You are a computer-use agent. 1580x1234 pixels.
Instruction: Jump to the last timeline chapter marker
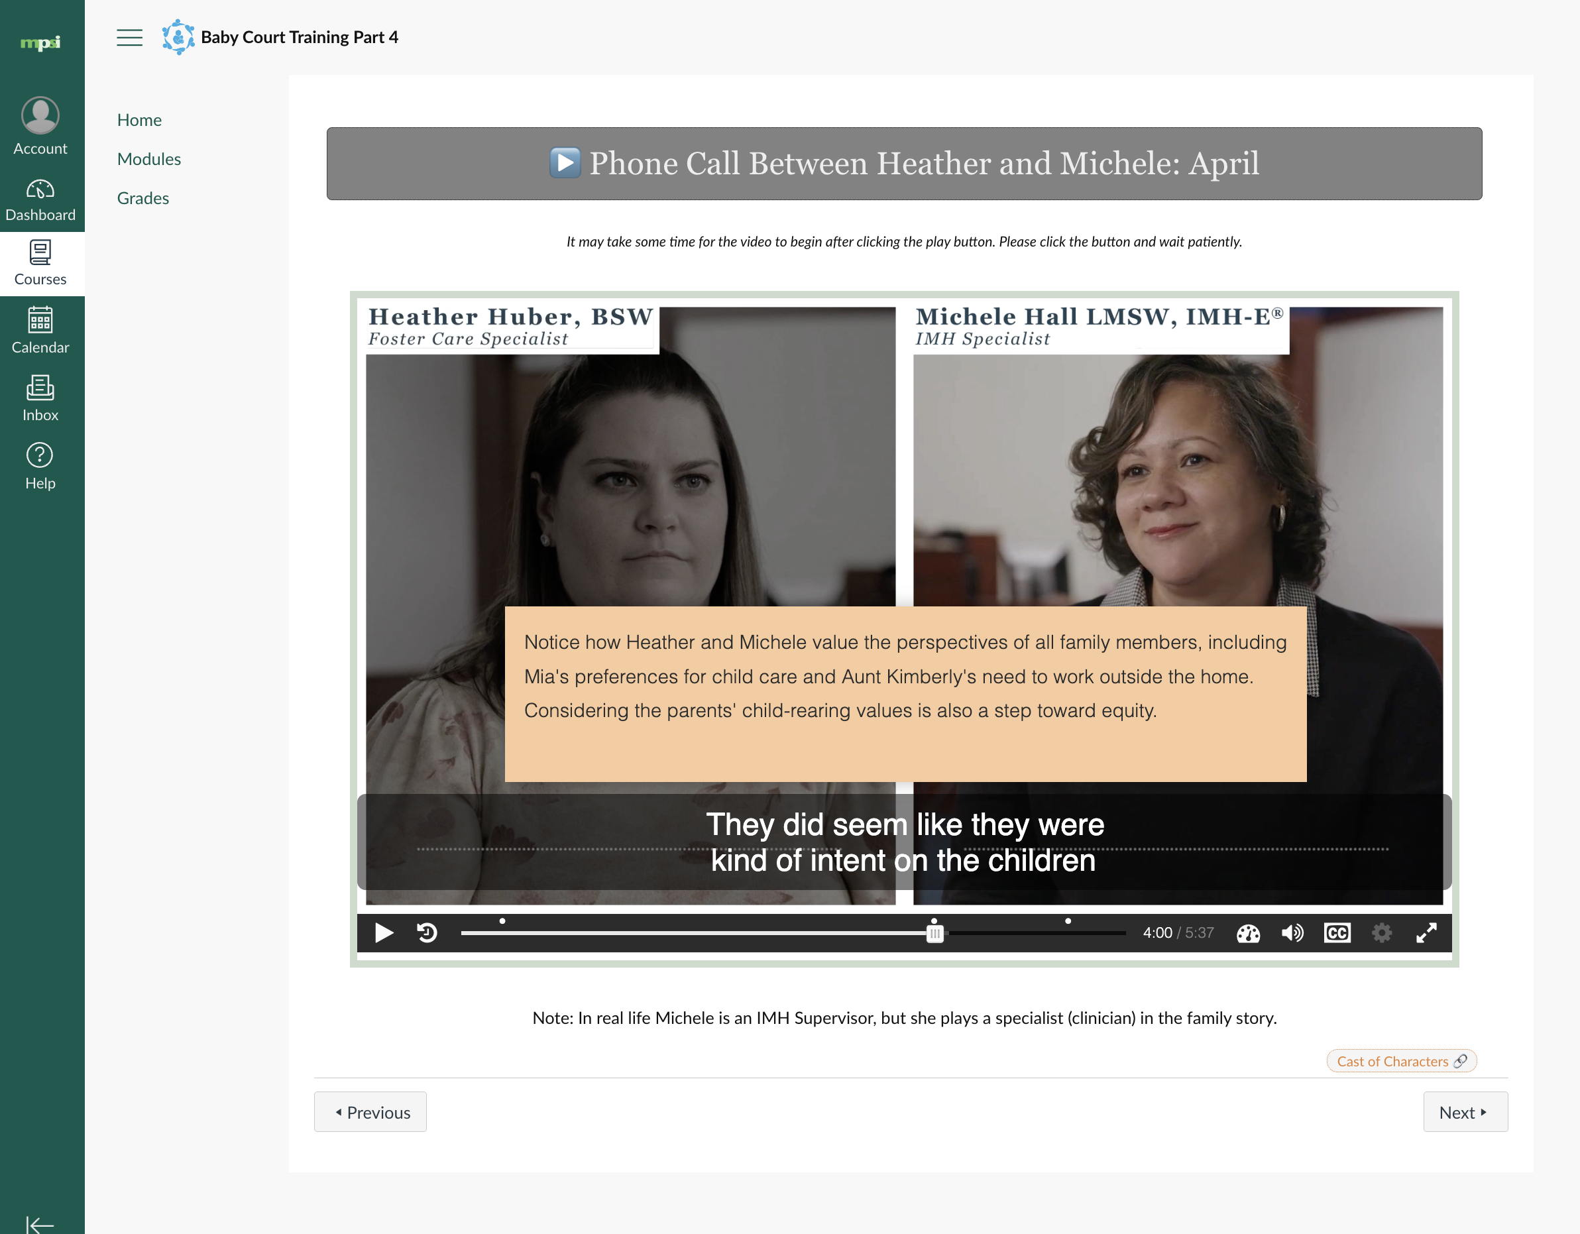click(x=1068, y=921)
